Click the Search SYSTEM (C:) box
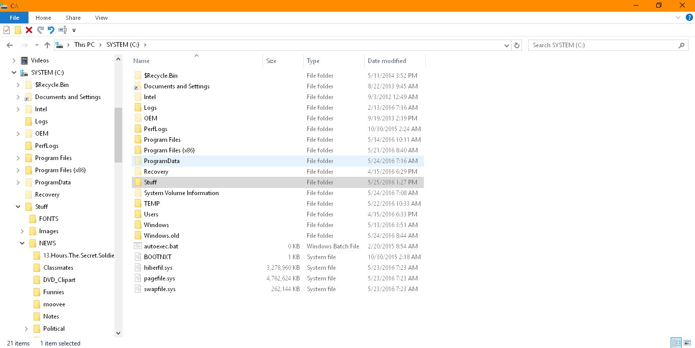This screenshot has height=348, width=695. pos(603,45)
